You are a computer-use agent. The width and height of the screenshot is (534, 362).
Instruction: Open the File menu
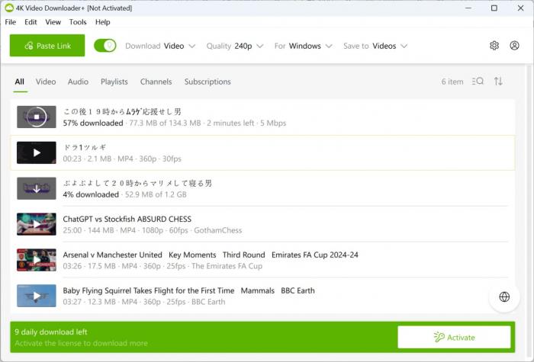pos(11,22)
